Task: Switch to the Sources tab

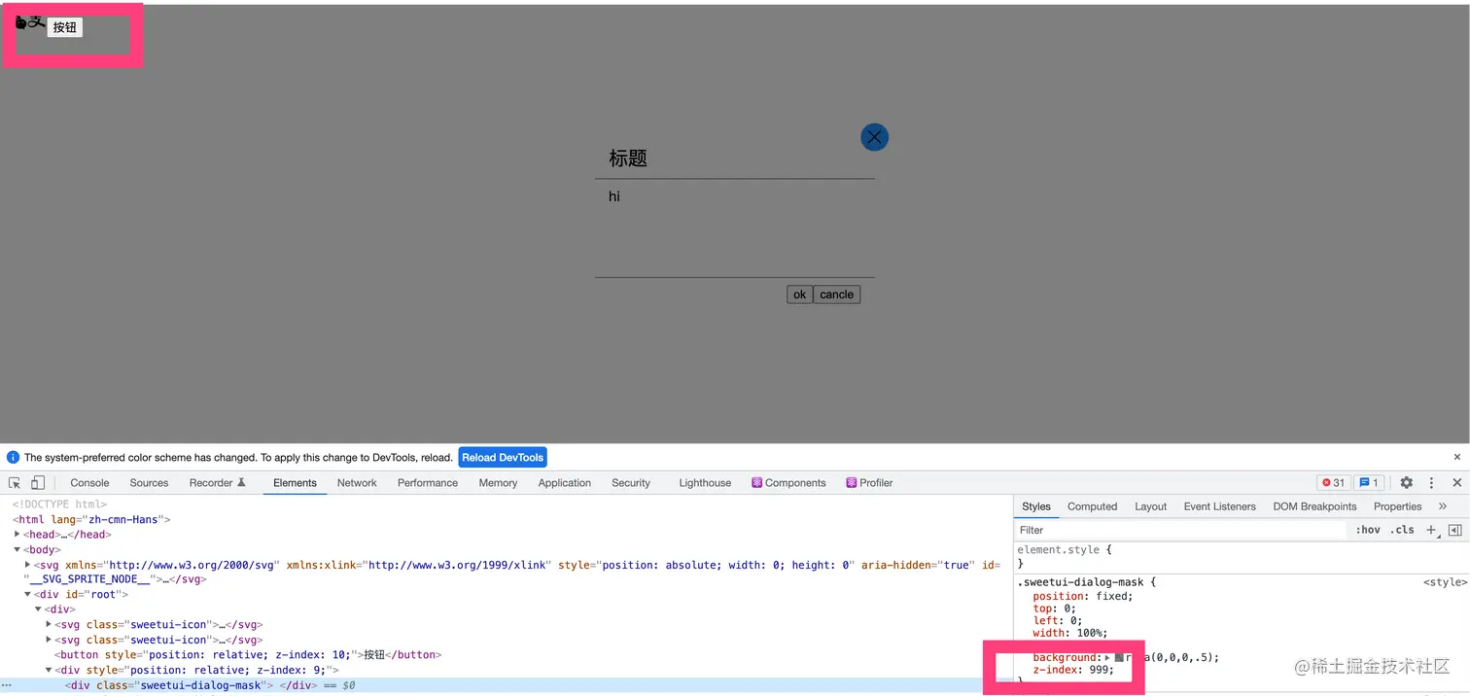Action: pos(149,483)
